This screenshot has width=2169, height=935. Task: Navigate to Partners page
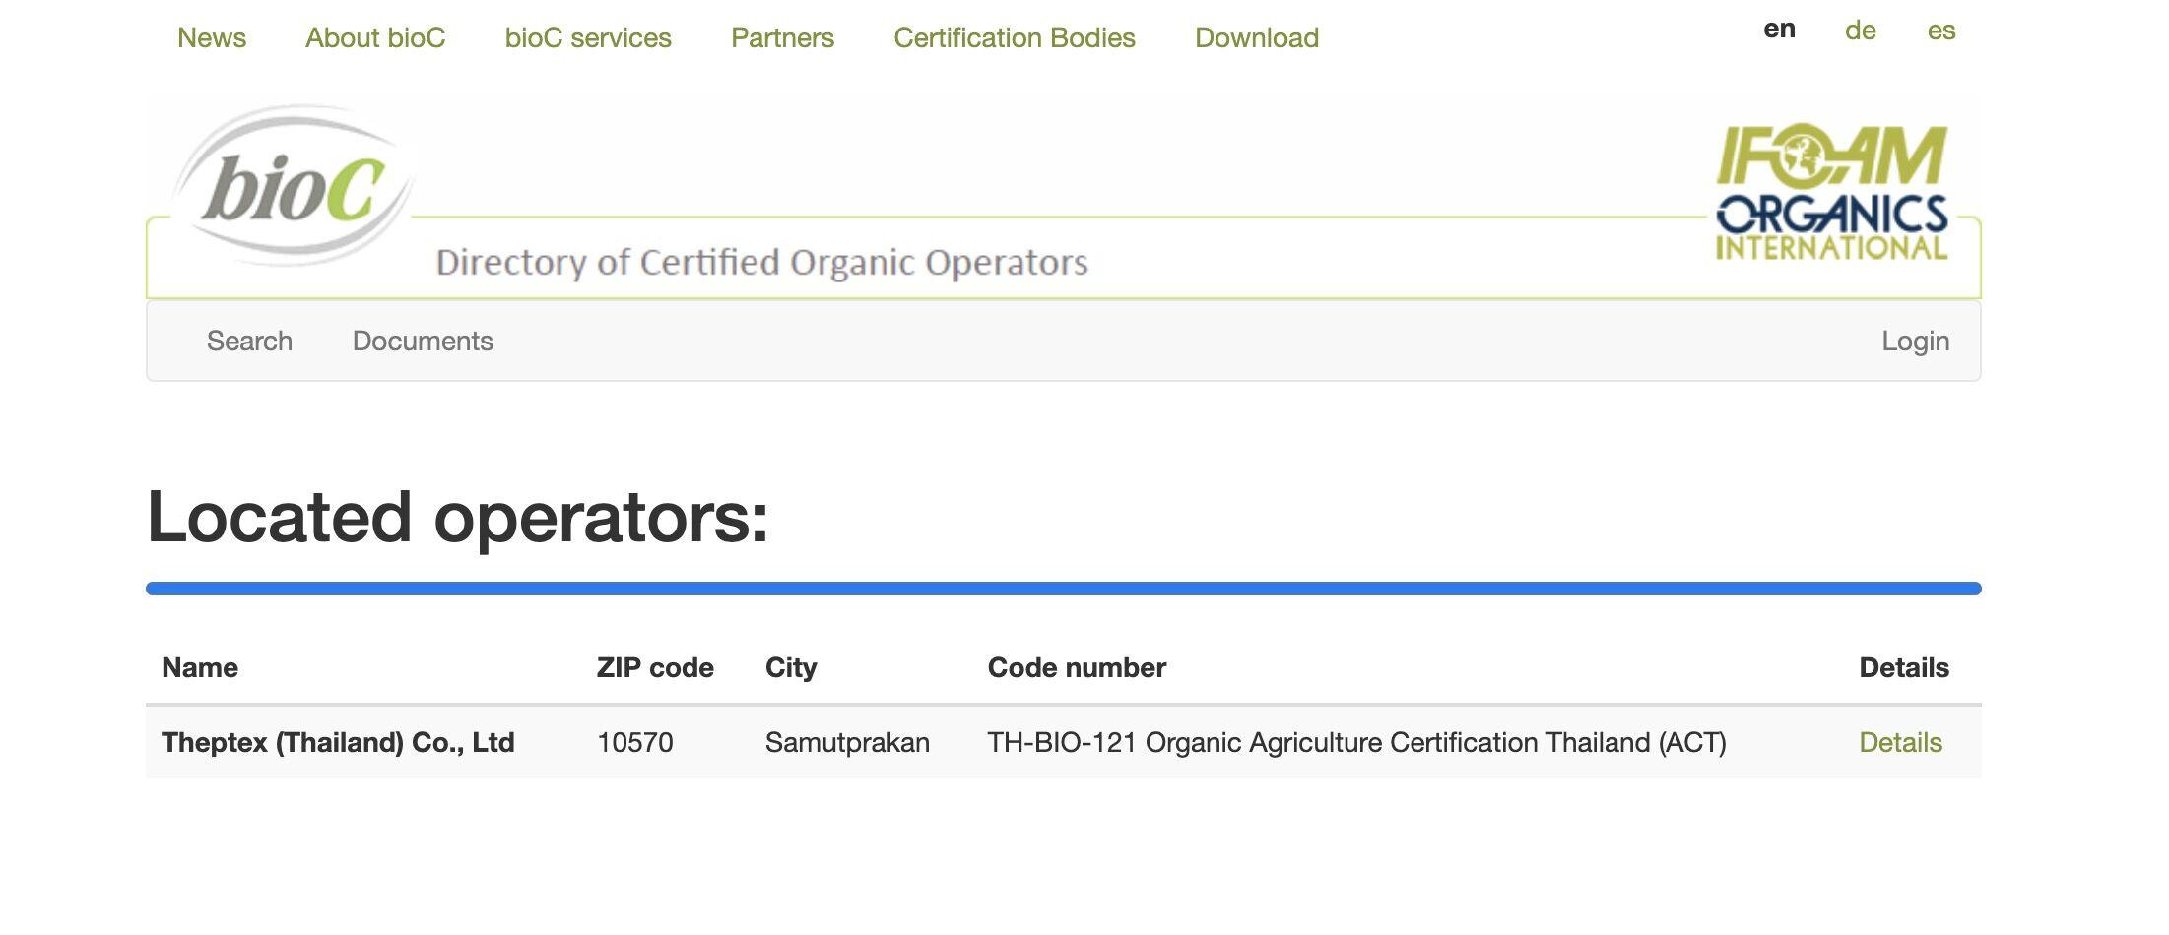782,38
